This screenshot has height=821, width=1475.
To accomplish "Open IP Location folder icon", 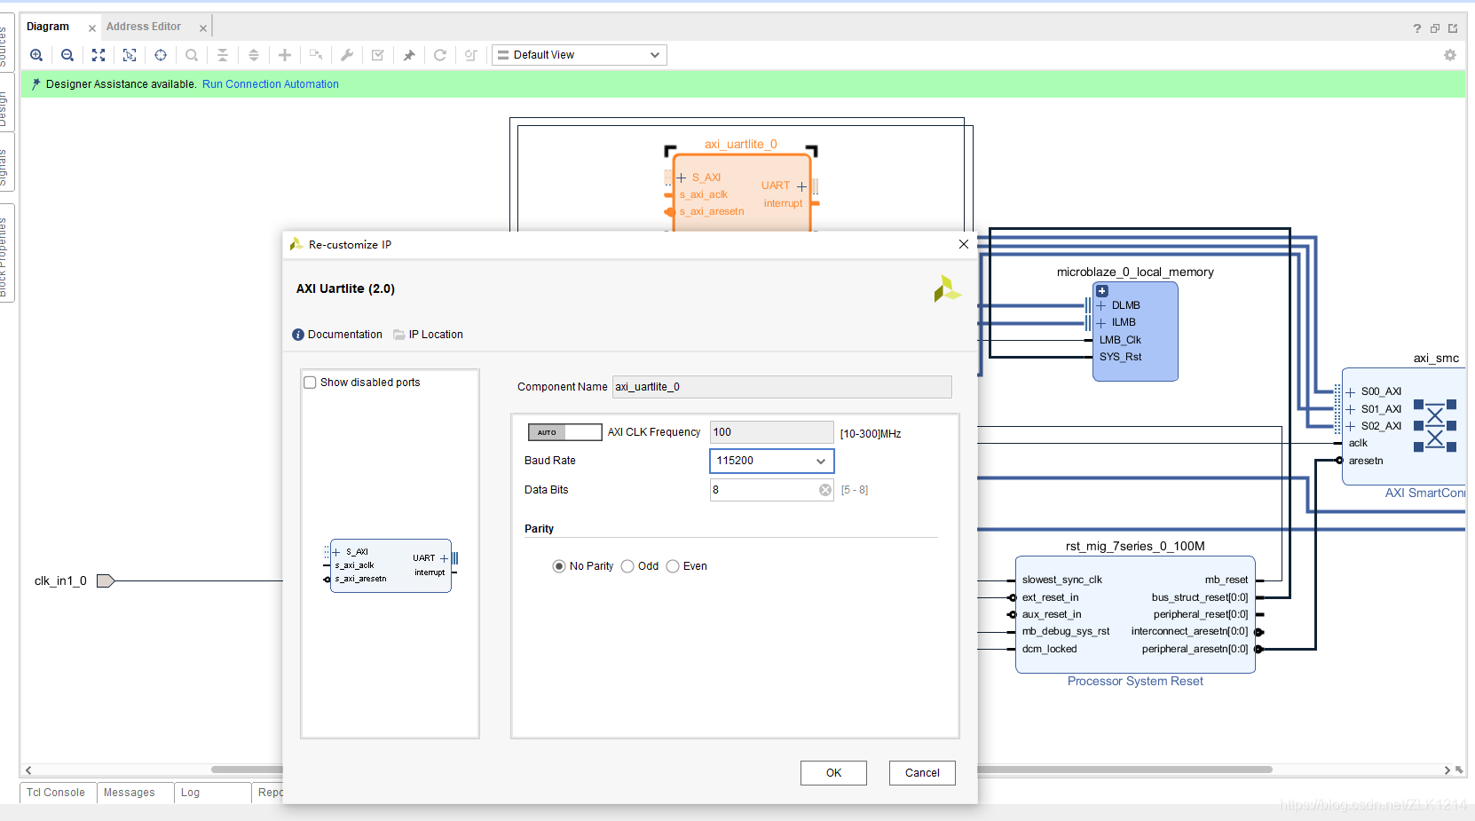I will [x=399, y=335].
